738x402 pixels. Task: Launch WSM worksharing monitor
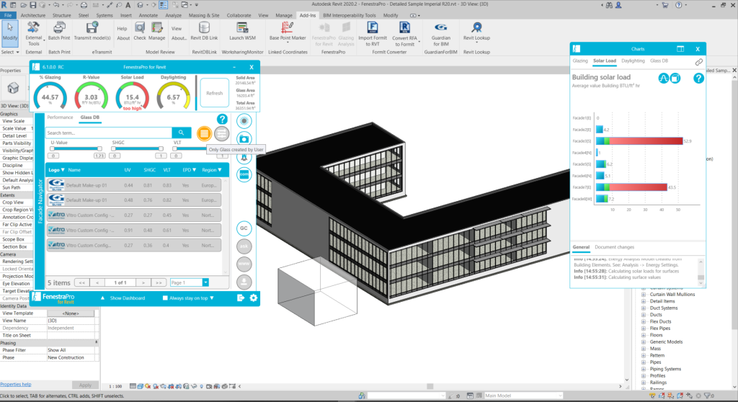tap(242, 32)
